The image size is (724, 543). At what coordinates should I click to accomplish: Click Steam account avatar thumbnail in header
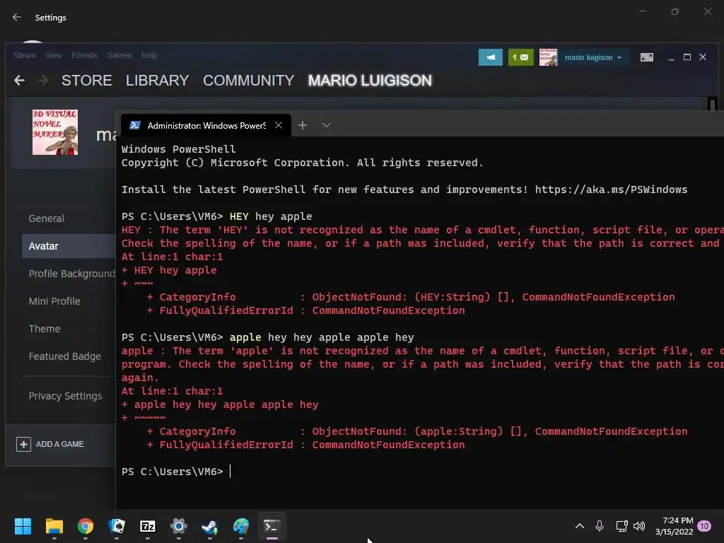coord(548,57)
